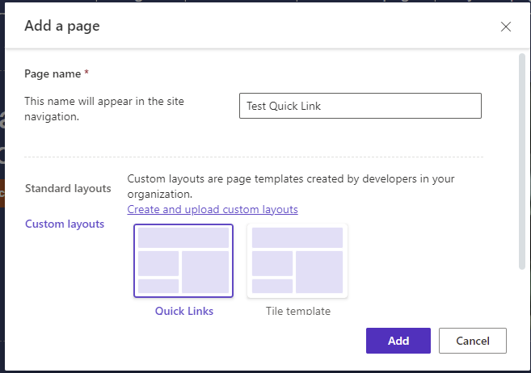Close the Add a page dialog
This screenshot has height=373, width=531.
click(x=506, y=27)
